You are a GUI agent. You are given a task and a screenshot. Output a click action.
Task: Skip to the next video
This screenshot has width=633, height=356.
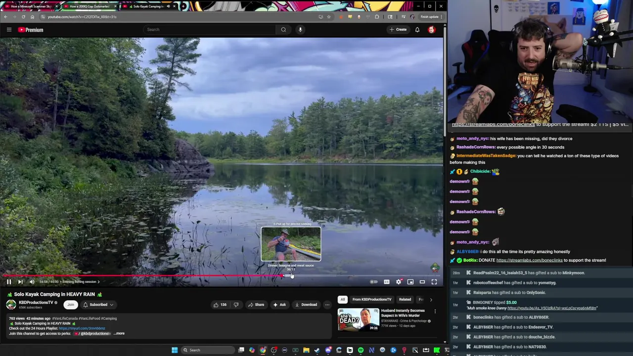pyautogui.click(x=20, y=282)
